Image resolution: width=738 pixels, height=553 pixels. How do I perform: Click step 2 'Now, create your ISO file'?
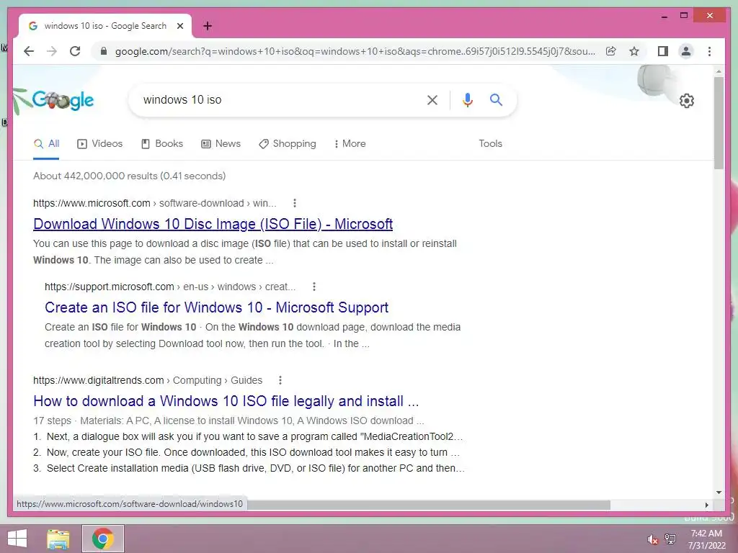[x=246, y=452]
